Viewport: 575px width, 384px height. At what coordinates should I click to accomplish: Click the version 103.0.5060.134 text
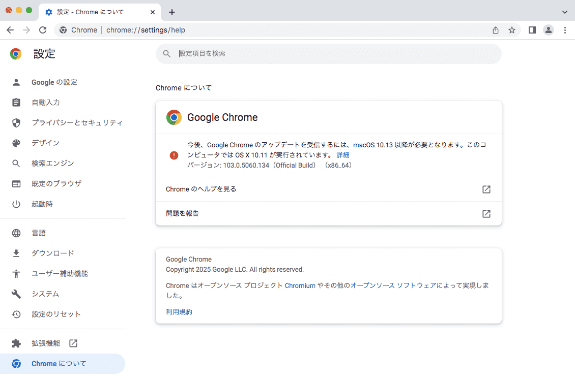pyautogui.click(x=270, y=166)
